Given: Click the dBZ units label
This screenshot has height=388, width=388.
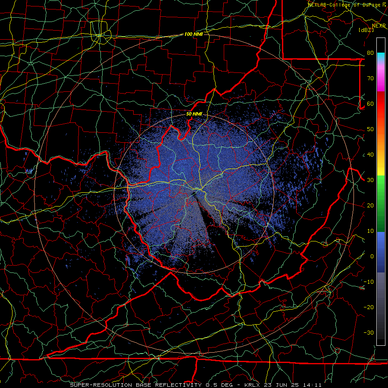Looking at the screenshot, I should tap(366, 30).
